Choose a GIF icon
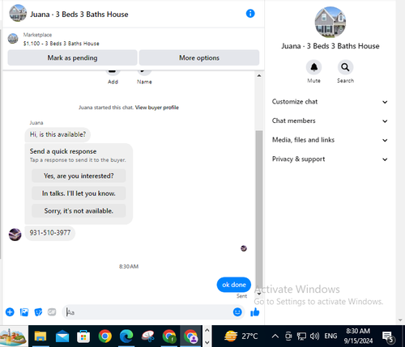405x347 pixels. tap(52, 312)
